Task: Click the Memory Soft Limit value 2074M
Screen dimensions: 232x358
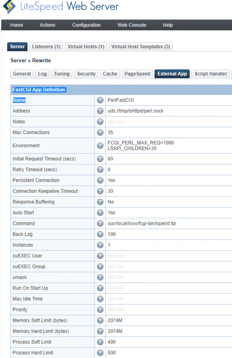Action: tap(115, 320)
